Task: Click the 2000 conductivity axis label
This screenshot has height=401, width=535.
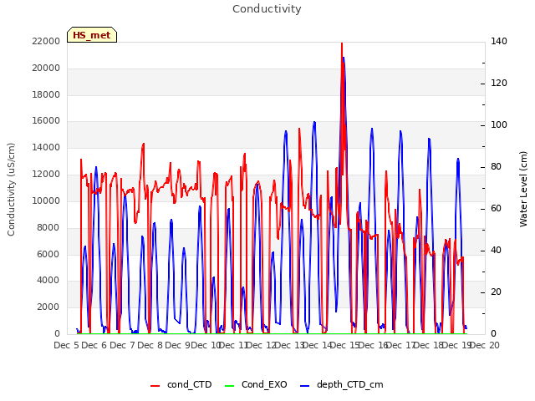Action: 48,307
